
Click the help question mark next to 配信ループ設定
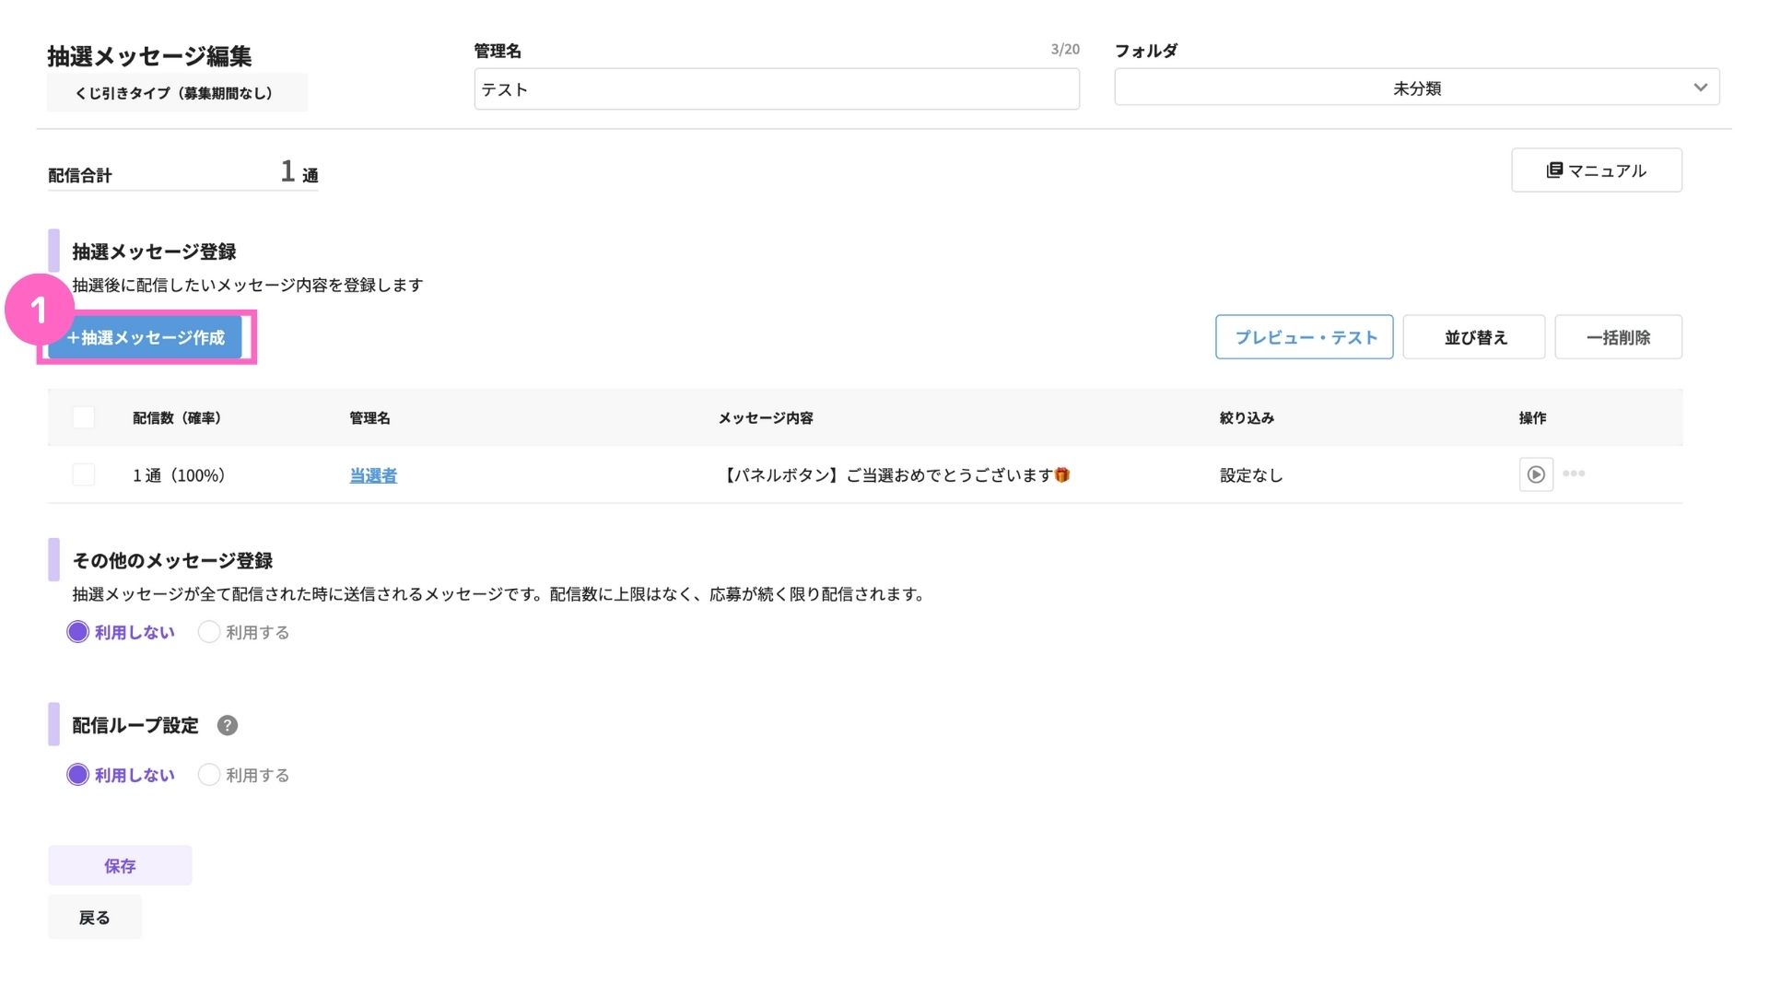[228, 725]
